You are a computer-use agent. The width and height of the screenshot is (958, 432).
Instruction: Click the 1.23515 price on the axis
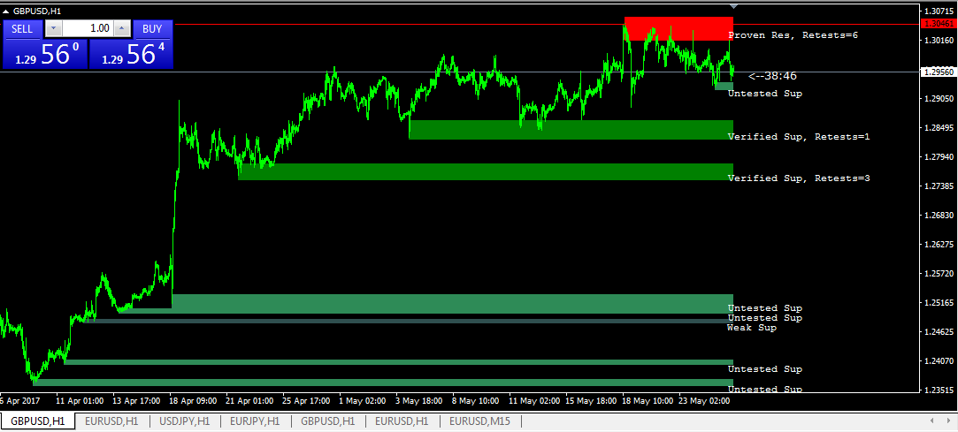(x=939, y=390)
